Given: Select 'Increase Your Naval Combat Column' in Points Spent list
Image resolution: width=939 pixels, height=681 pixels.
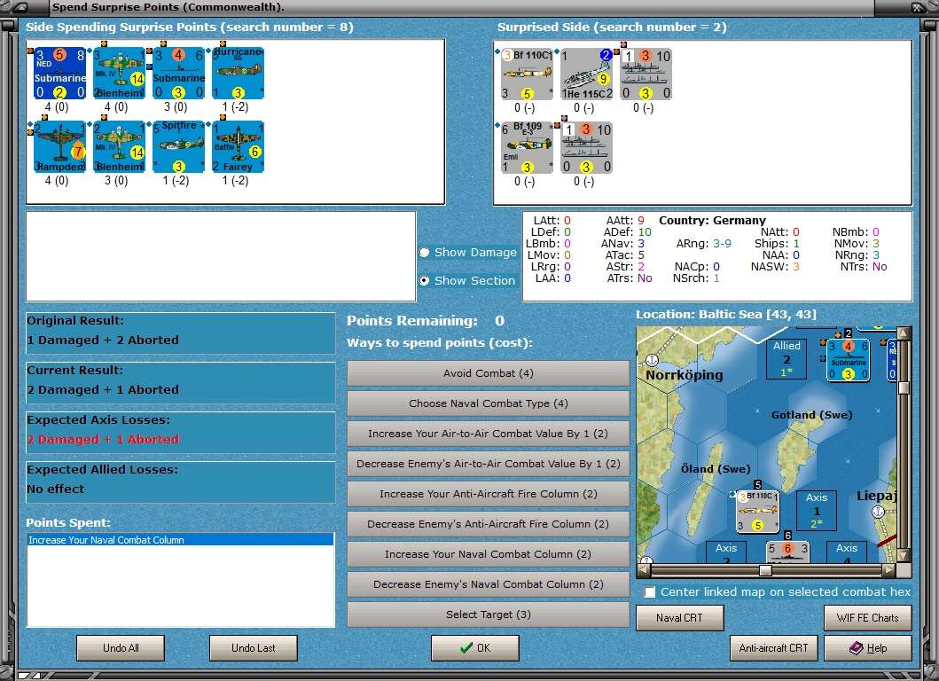Looking at the screenshot, I should click(x=180, y=540).
